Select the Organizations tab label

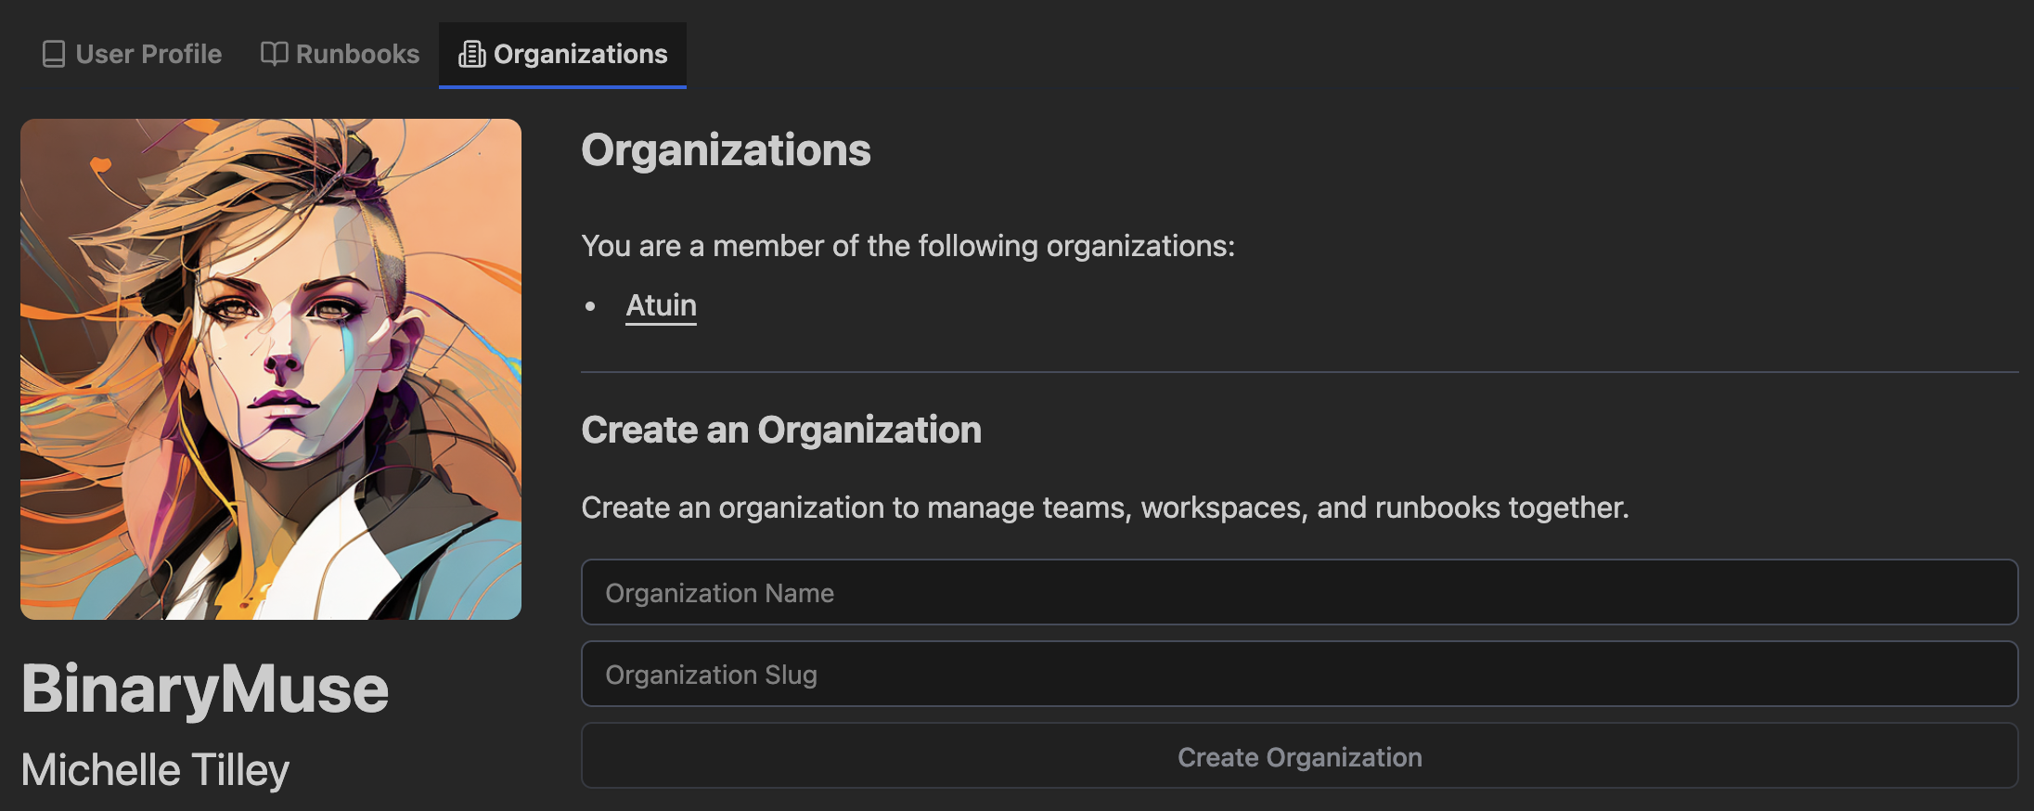(580, 54)
